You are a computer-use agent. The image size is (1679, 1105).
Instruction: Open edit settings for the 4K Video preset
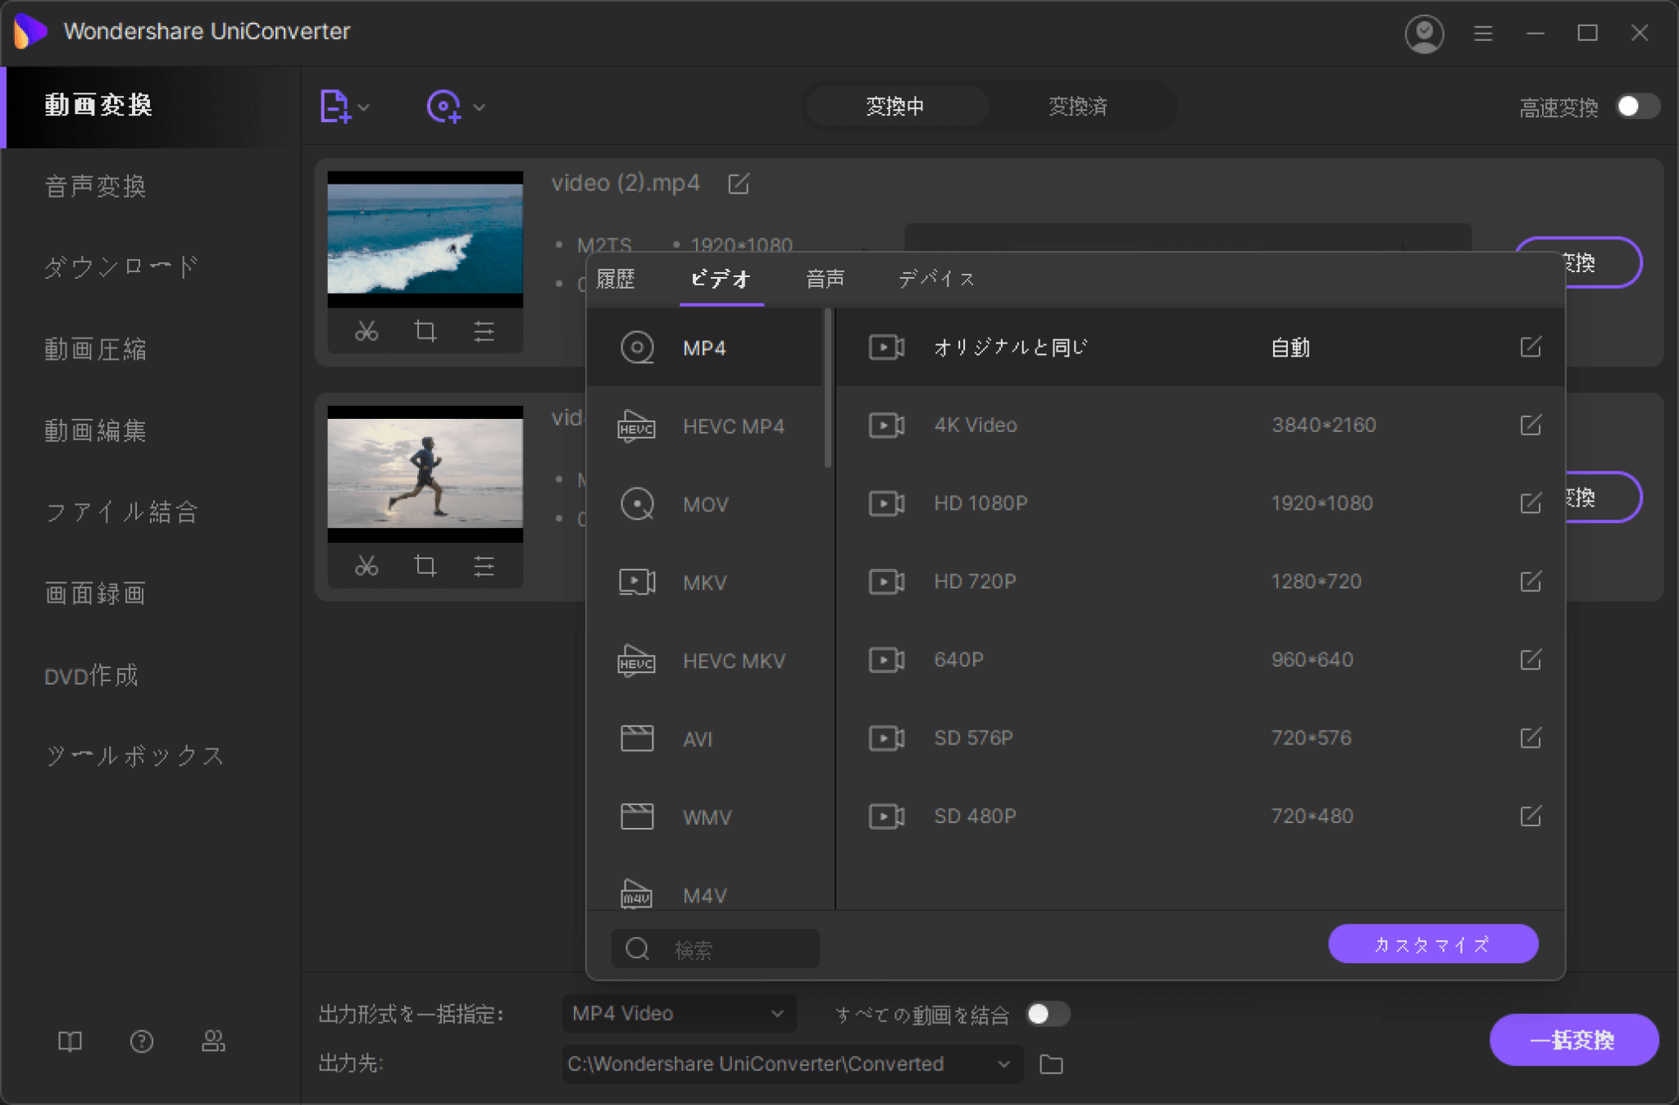point(1531,425)
